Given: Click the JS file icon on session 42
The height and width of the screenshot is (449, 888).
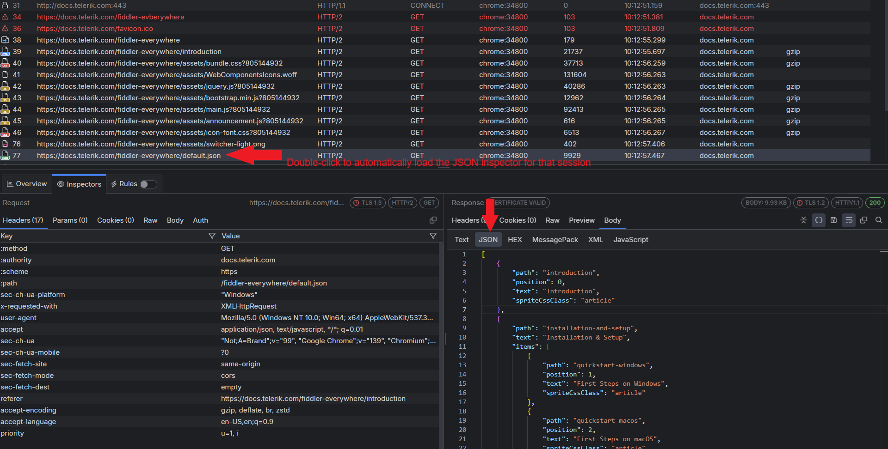Looking at the screenshot, I should 5,86.
